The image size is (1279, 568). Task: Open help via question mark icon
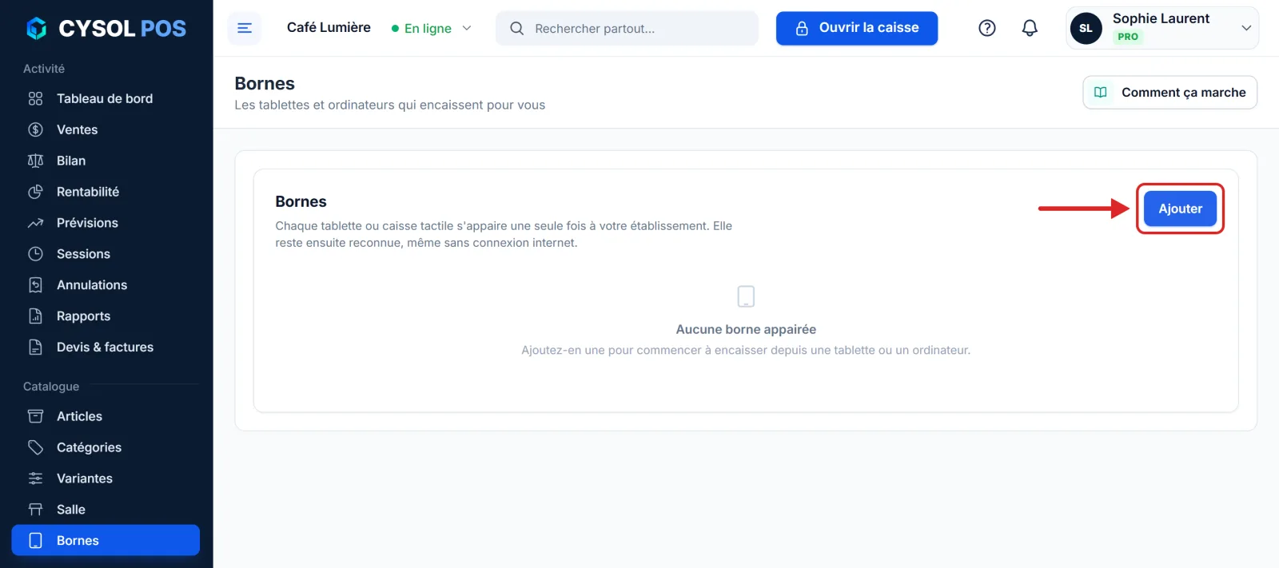[987, 28]
